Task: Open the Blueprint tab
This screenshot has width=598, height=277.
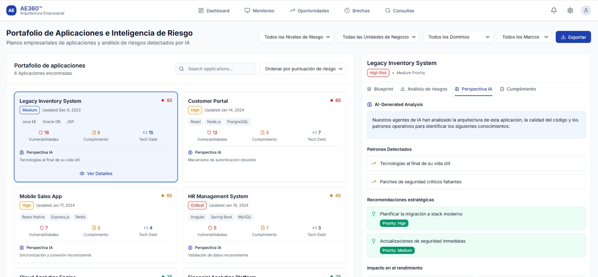Action: coord(380,89)
